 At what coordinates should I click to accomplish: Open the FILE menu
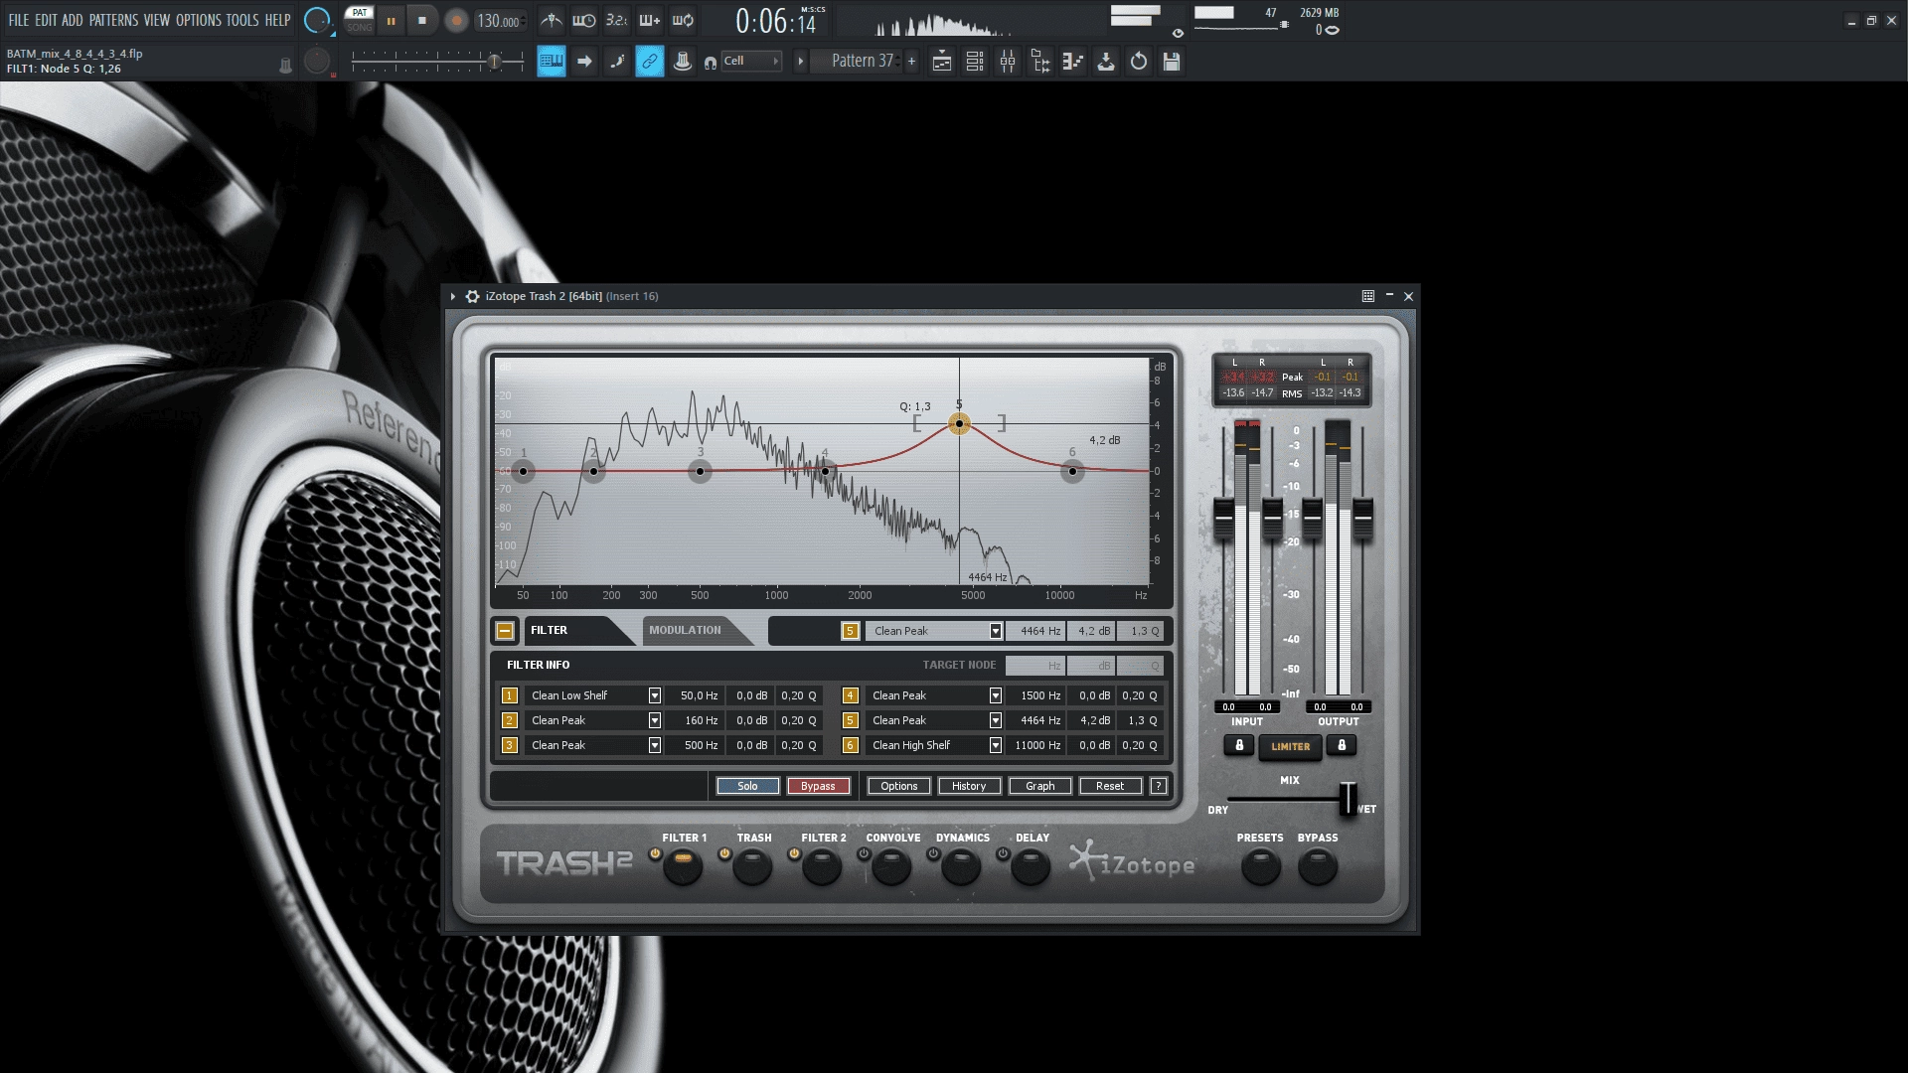point(19,20)
